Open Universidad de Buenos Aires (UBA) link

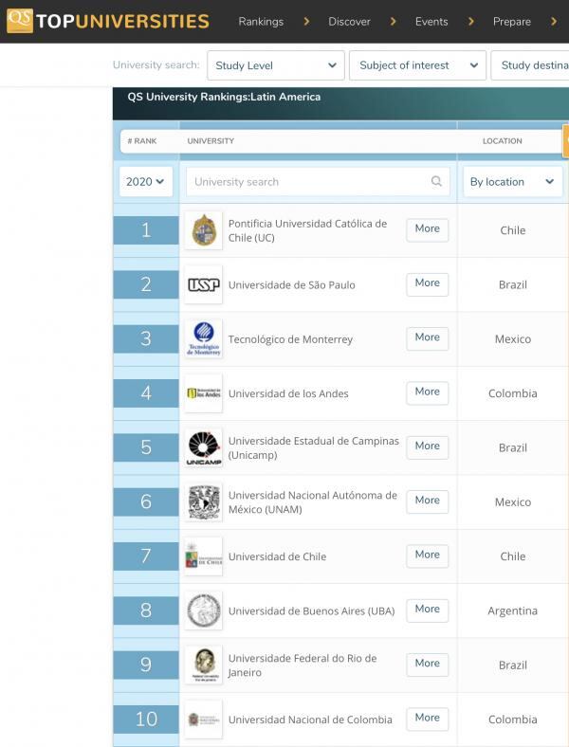point(312,610)
